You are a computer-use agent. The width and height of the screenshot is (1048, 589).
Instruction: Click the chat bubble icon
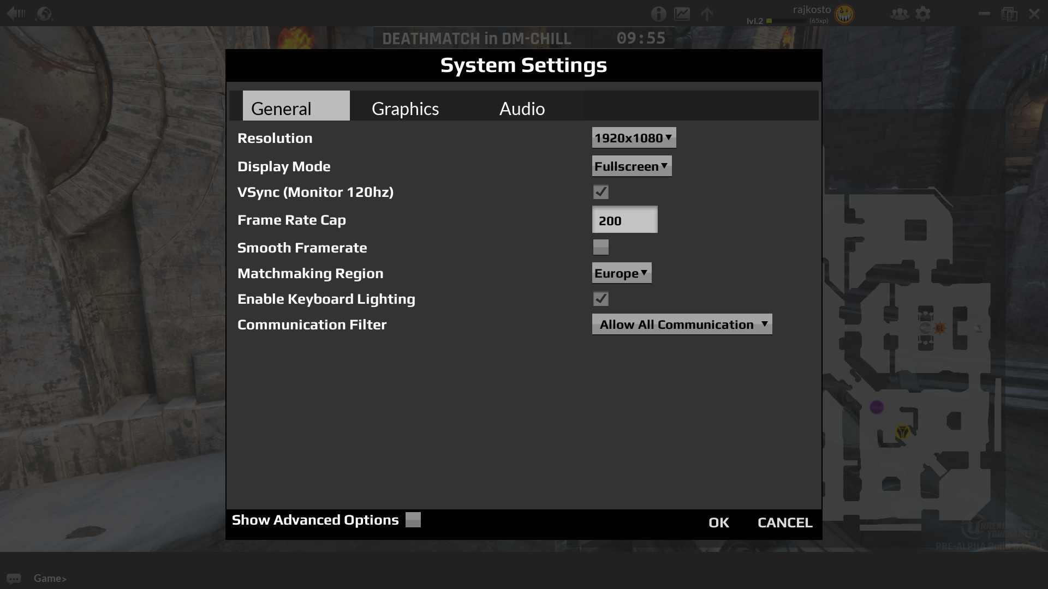pos(14,579)
